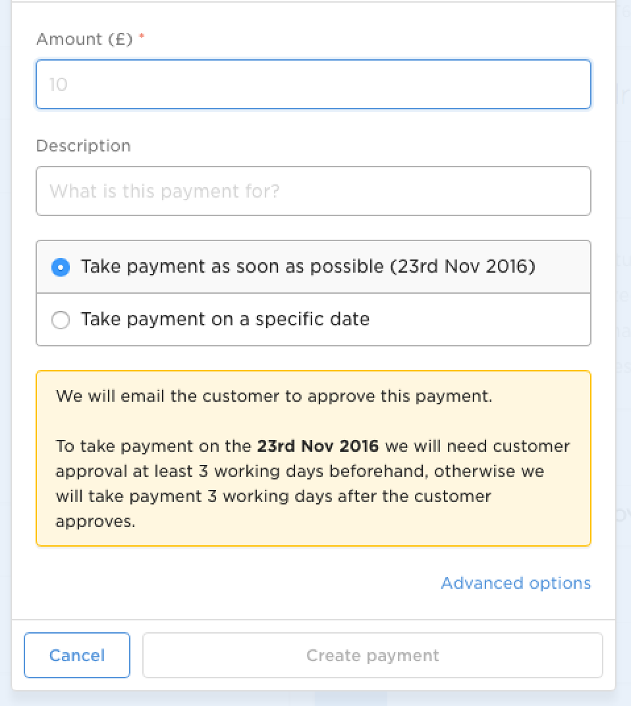Click the Create payment button

pyautogui.click(x=373, y=655)
